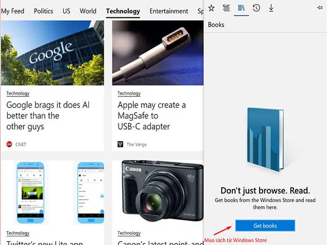Image resolution: width=327 pixels, height=245 pixels.
Task: Select the Books icon in hub
Action: coord(241,8)
